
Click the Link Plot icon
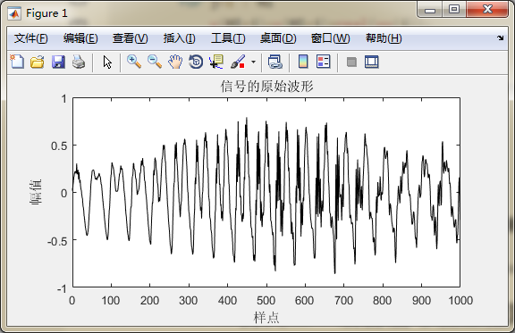coord(275,62)
